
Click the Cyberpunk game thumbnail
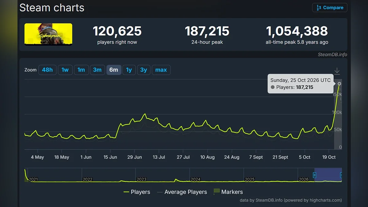pyautogui.click(x=48, y=34)
